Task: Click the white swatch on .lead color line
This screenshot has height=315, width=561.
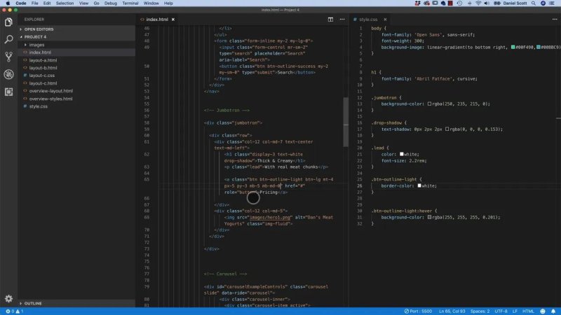Action: [x=401, y=154]
